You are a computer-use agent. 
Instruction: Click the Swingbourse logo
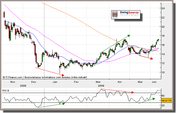[x=126, y=15]
